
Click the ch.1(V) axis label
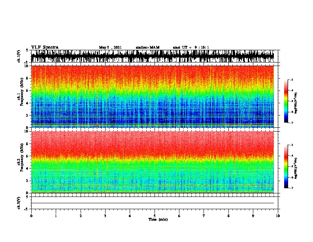point(19,56)
